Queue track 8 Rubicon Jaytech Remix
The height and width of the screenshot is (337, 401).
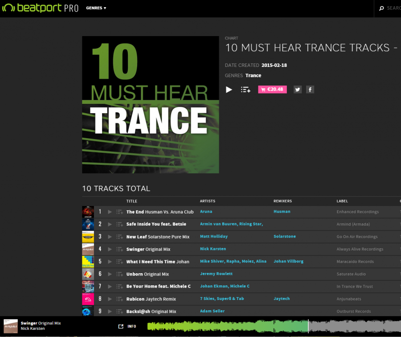[119, 299]
